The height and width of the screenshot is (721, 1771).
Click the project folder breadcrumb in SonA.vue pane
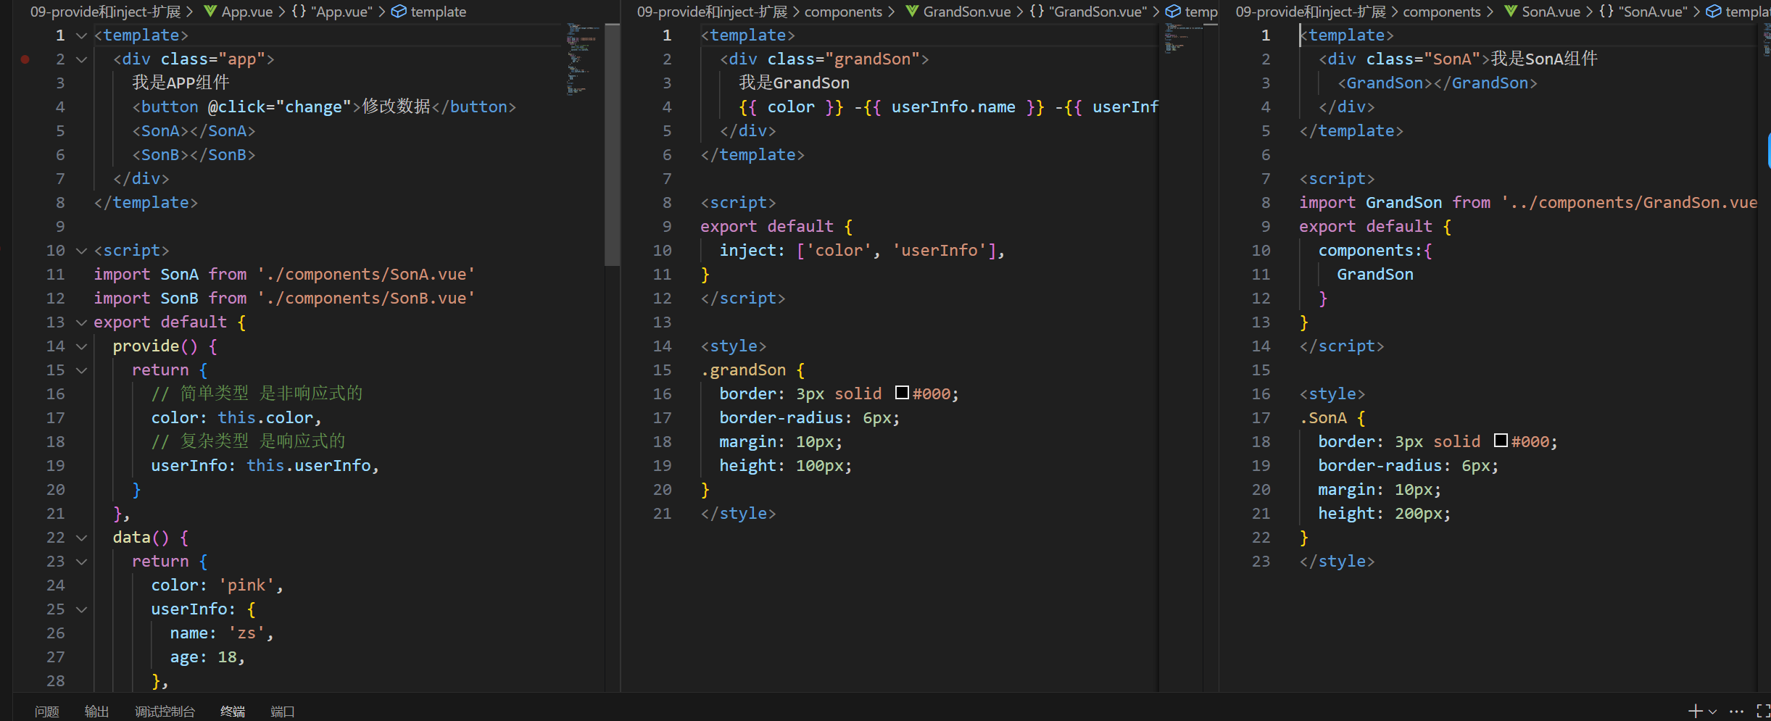pyautogui.click(x=1311, y=12)
